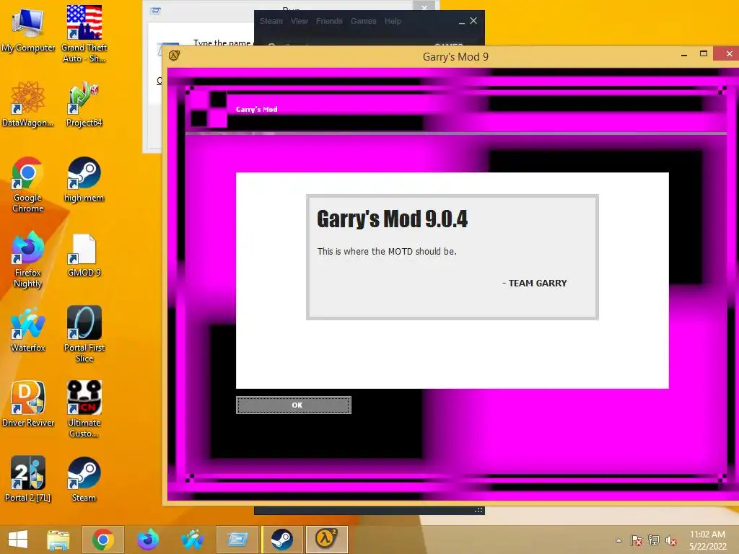Open the high mem Steam shortcut
Viewport: 739px width, 554px height.
84,179
